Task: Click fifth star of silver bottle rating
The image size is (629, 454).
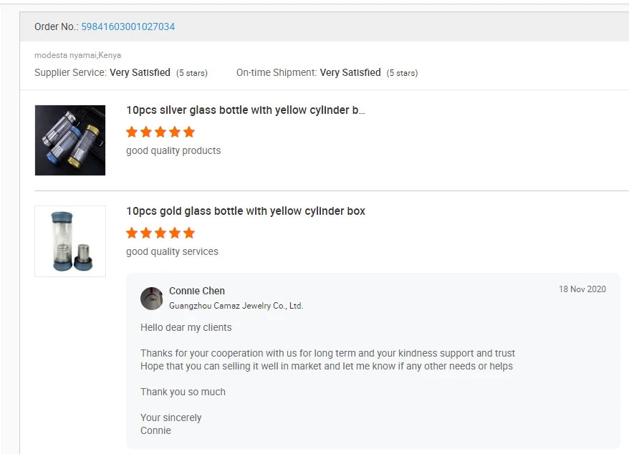Action: click(189, 132)
